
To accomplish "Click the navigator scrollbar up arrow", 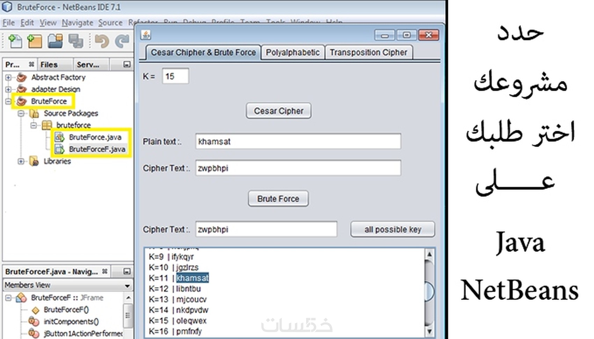I will coord(128,298).
